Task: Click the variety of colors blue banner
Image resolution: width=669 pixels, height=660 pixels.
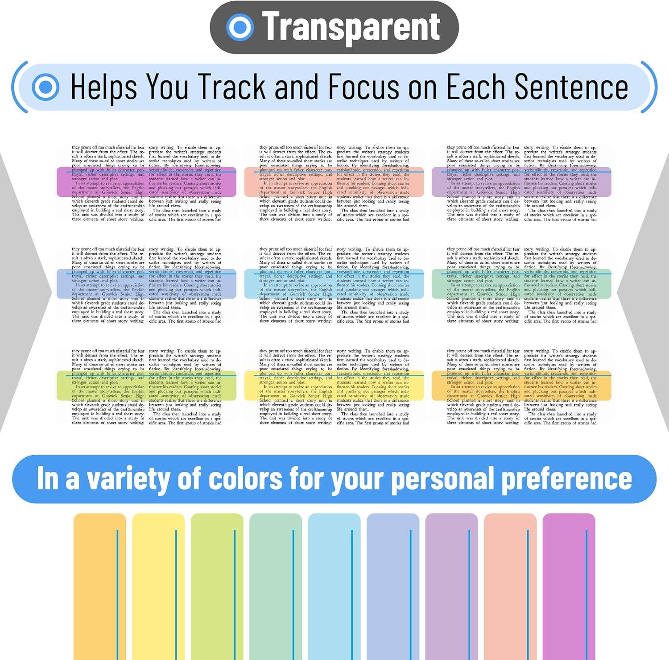Action: pyautogui.click(x=334, y=479)
